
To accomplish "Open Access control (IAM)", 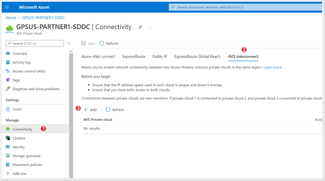I will click(29, 71).
